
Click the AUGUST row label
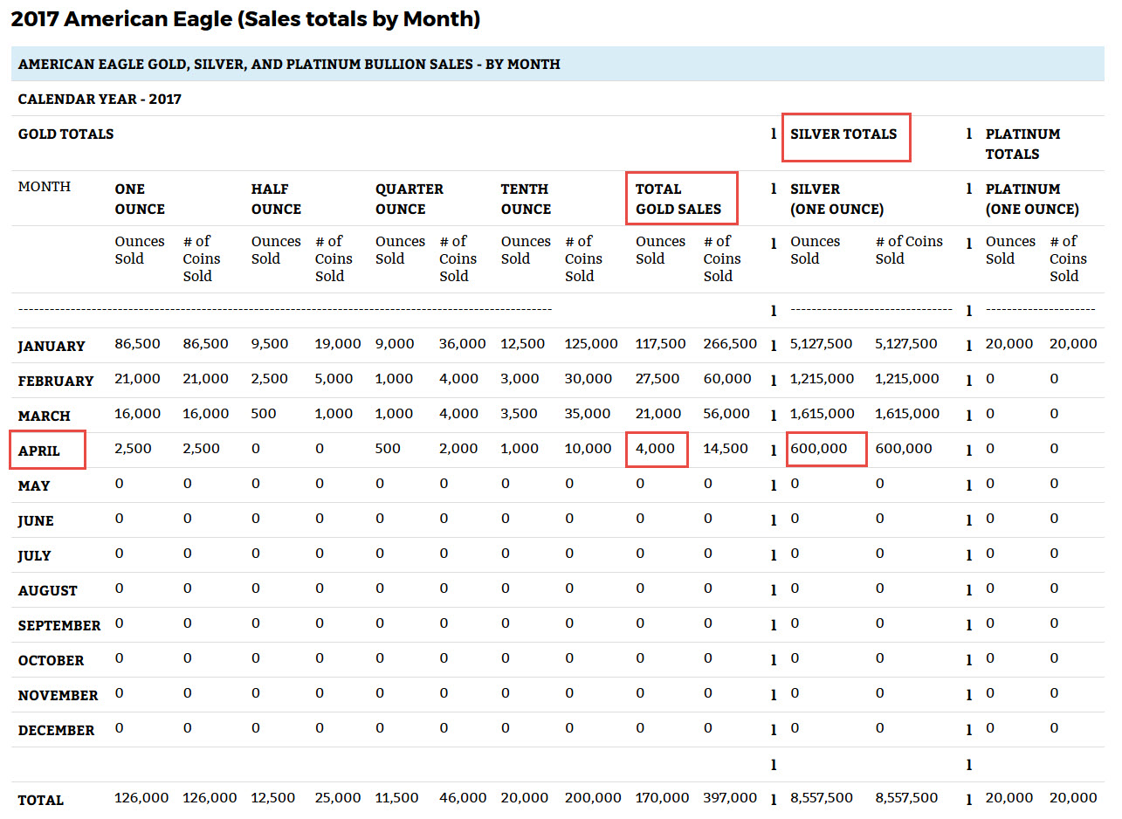pyautogui.click(x=48, y=590)
